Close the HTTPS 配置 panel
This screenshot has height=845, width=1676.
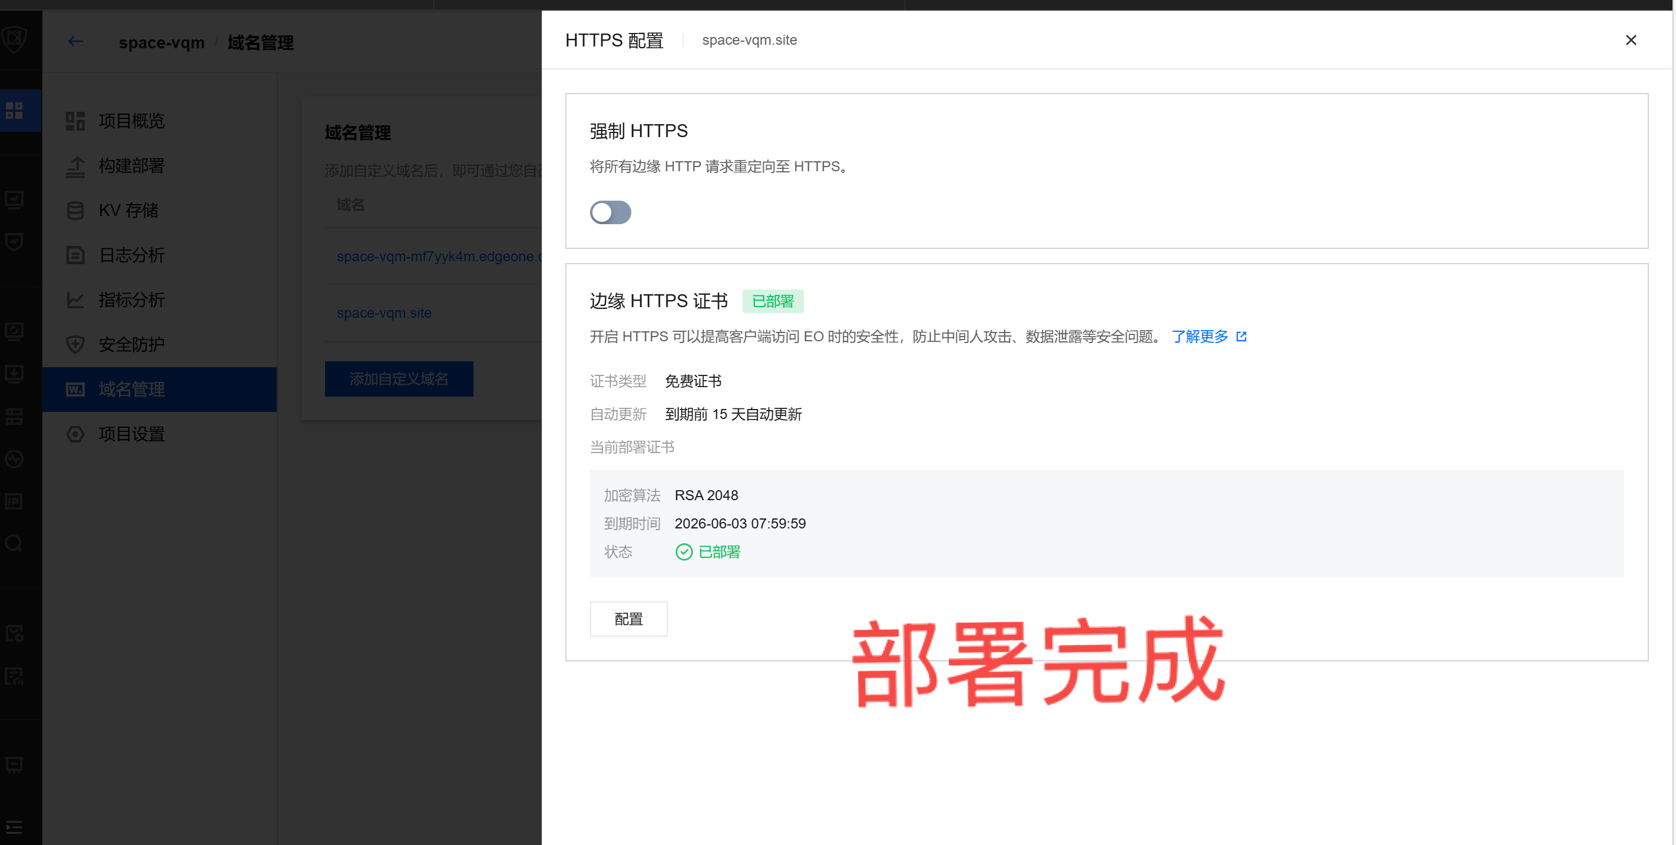(x=1631, y=40)
